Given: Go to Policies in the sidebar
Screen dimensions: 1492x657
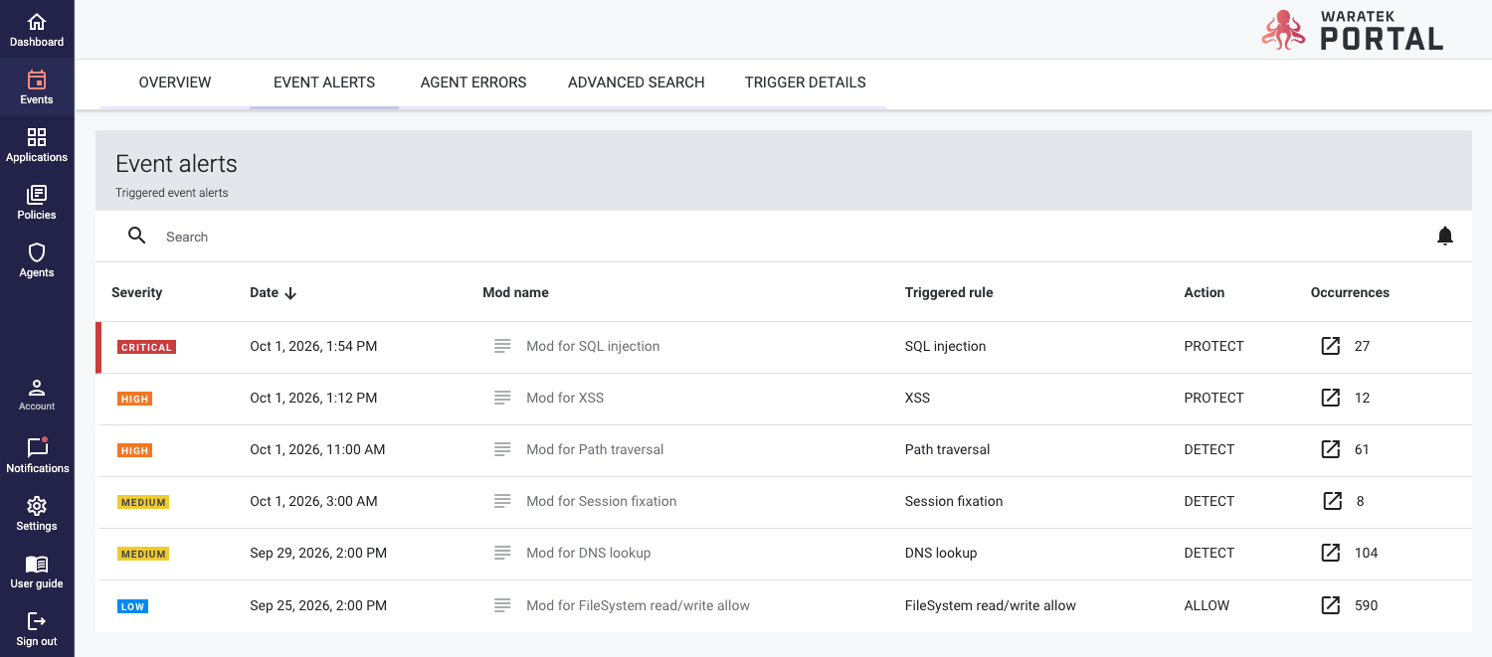Looking at the screenshot, I should pos(37,202).
